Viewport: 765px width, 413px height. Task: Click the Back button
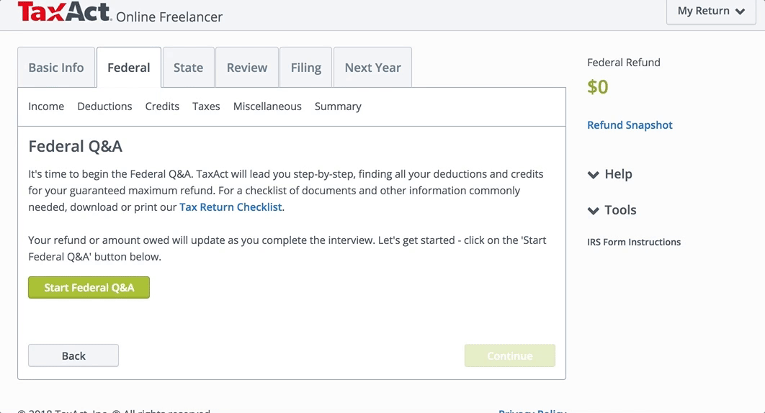(73, 355)
